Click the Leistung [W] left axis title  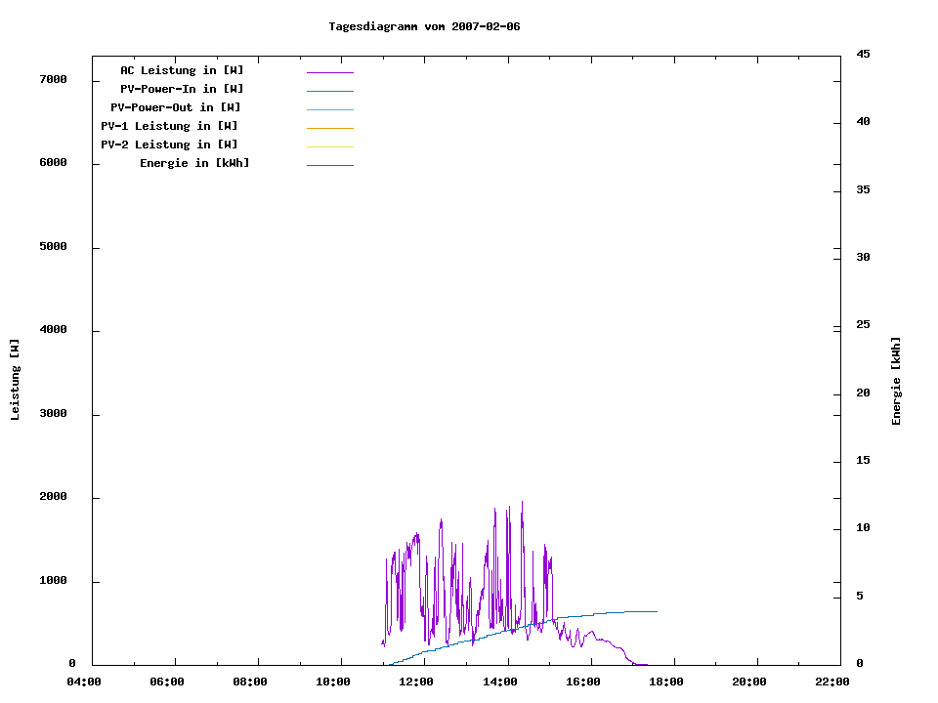point(15,380)
